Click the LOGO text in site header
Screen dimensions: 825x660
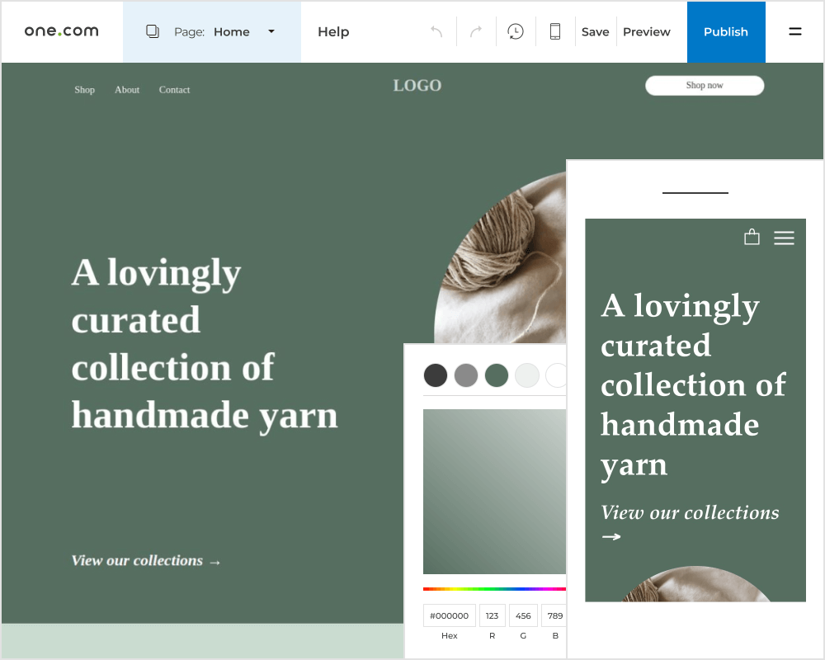(x=417, y=86)
